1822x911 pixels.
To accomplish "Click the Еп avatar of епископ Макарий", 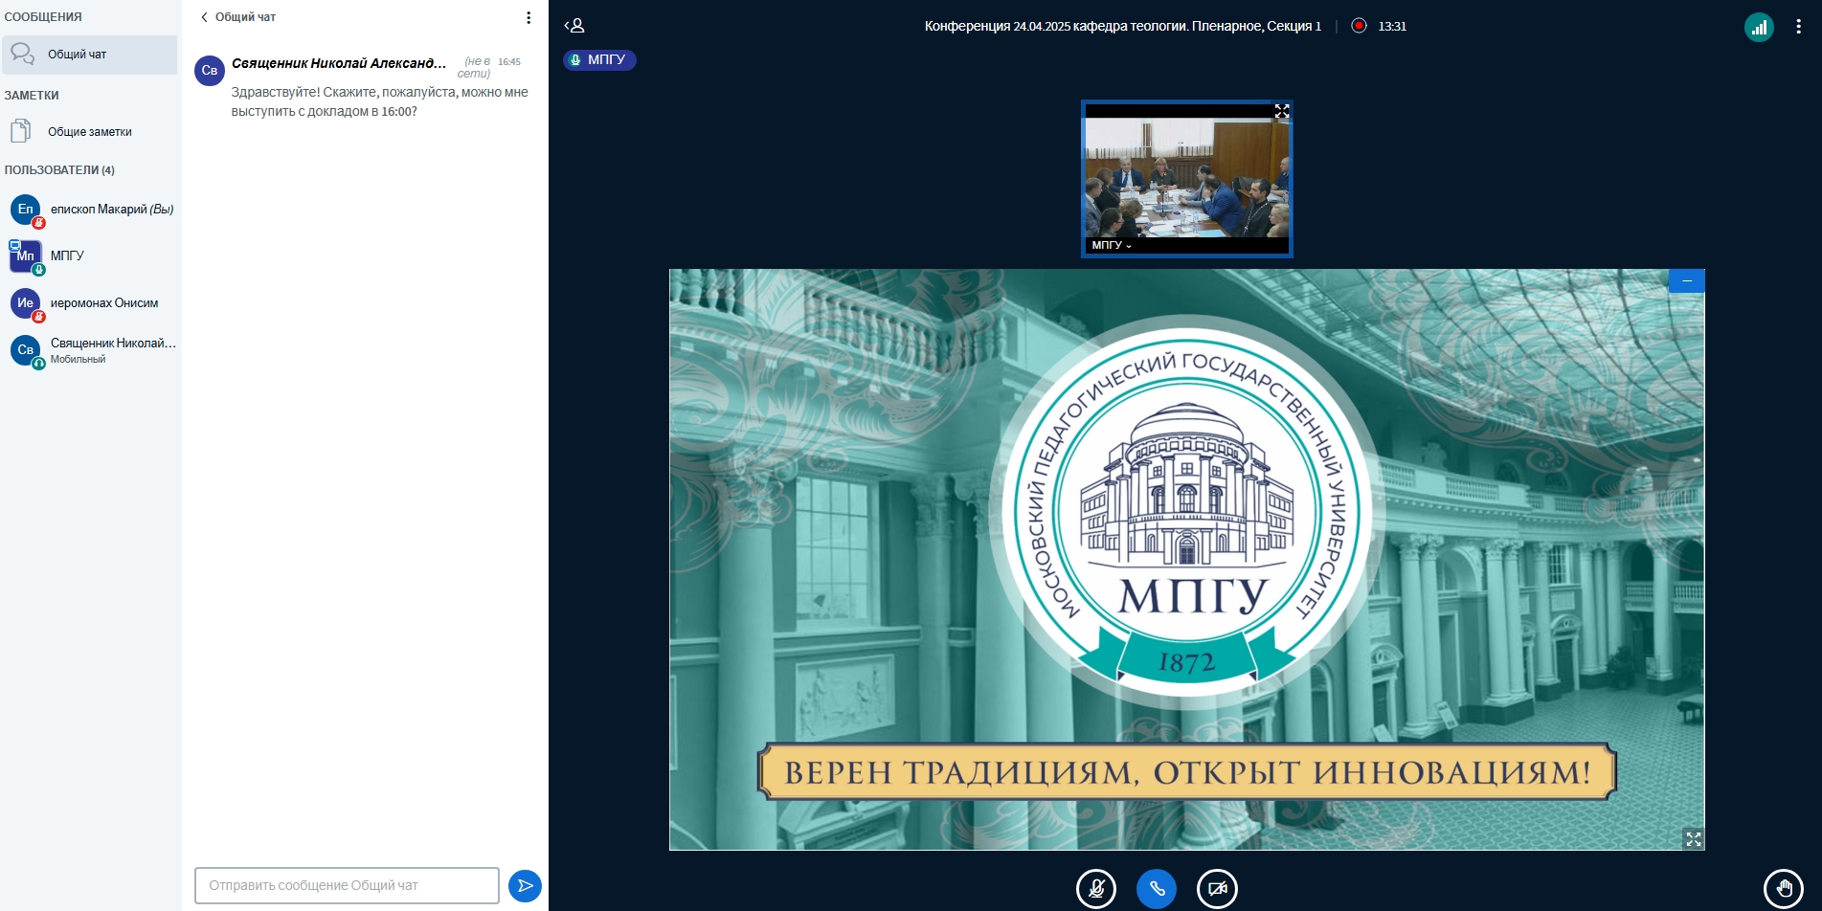I will pos(26,210).
